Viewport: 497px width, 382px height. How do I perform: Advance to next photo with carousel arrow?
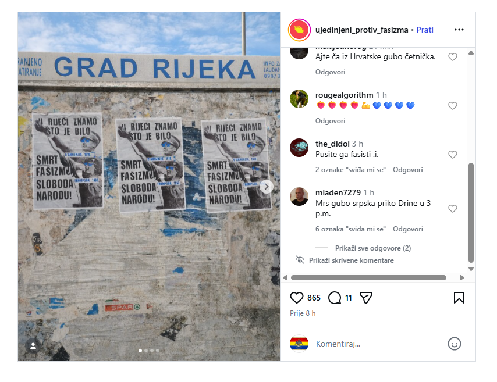[267, 187]
